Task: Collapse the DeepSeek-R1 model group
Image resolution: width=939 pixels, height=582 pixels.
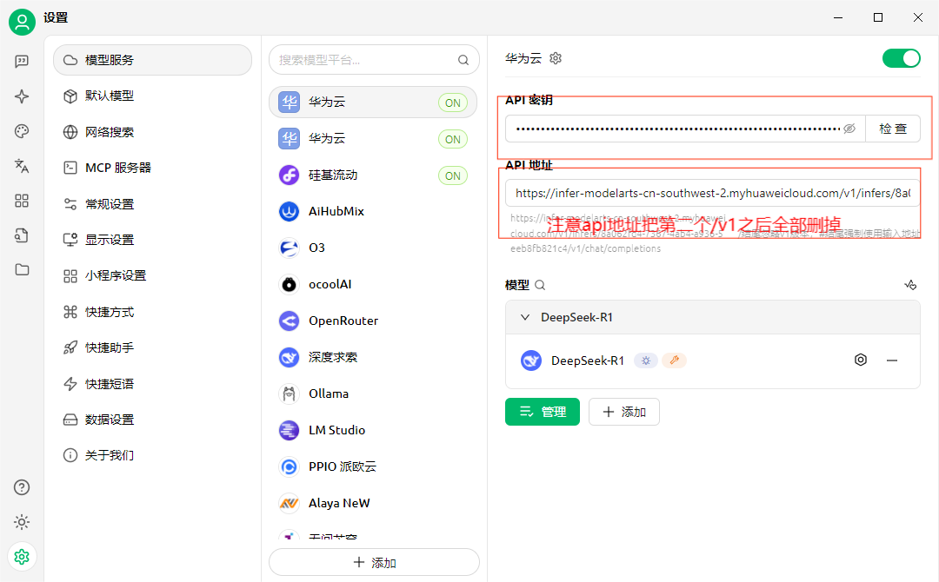Action: (x=525, y=317)
